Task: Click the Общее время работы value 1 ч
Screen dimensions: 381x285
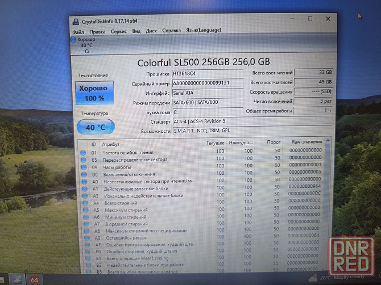Action: (313, 111)
